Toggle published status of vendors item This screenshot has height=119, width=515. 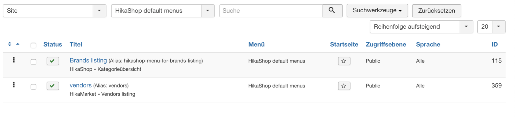(53, 86)
